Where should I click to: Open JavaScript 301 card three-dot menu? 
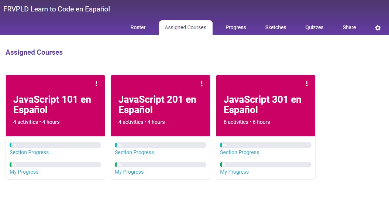[x=307, y=84]
